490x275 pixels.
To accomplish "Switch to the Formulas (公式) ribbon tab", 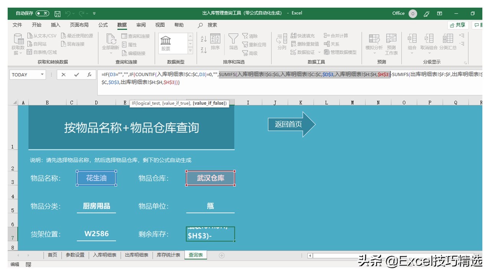I will coord(103,25).
